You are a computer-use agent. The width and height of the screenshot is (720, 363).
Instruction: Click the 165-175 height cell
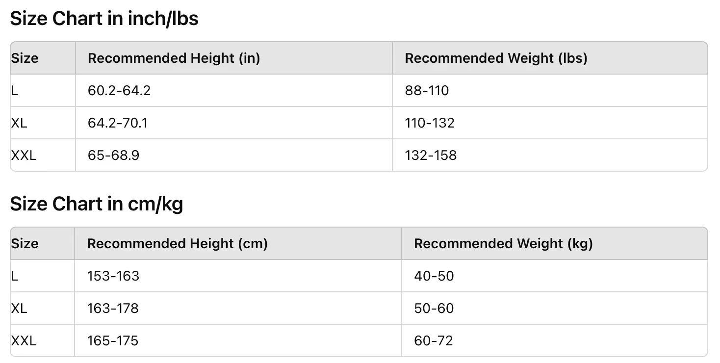(x=113, y=341)
